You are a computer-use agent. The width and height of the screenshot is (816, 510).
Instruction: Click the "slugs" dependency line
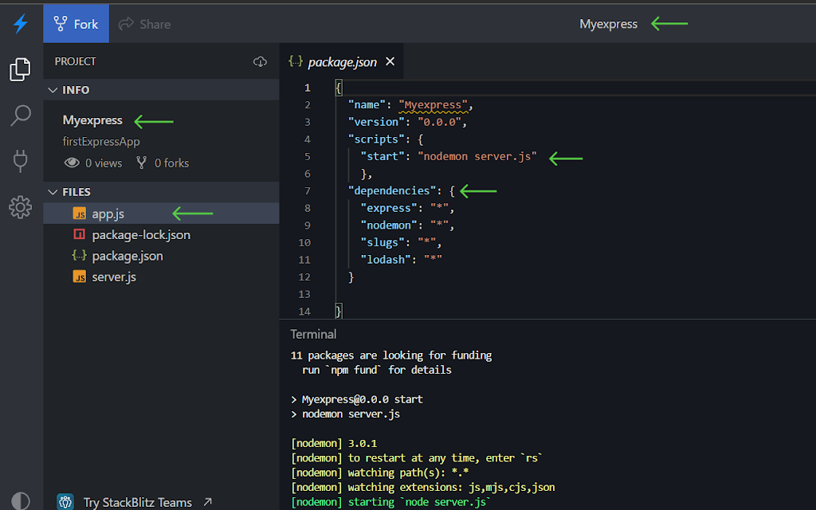tap(402, 242)
